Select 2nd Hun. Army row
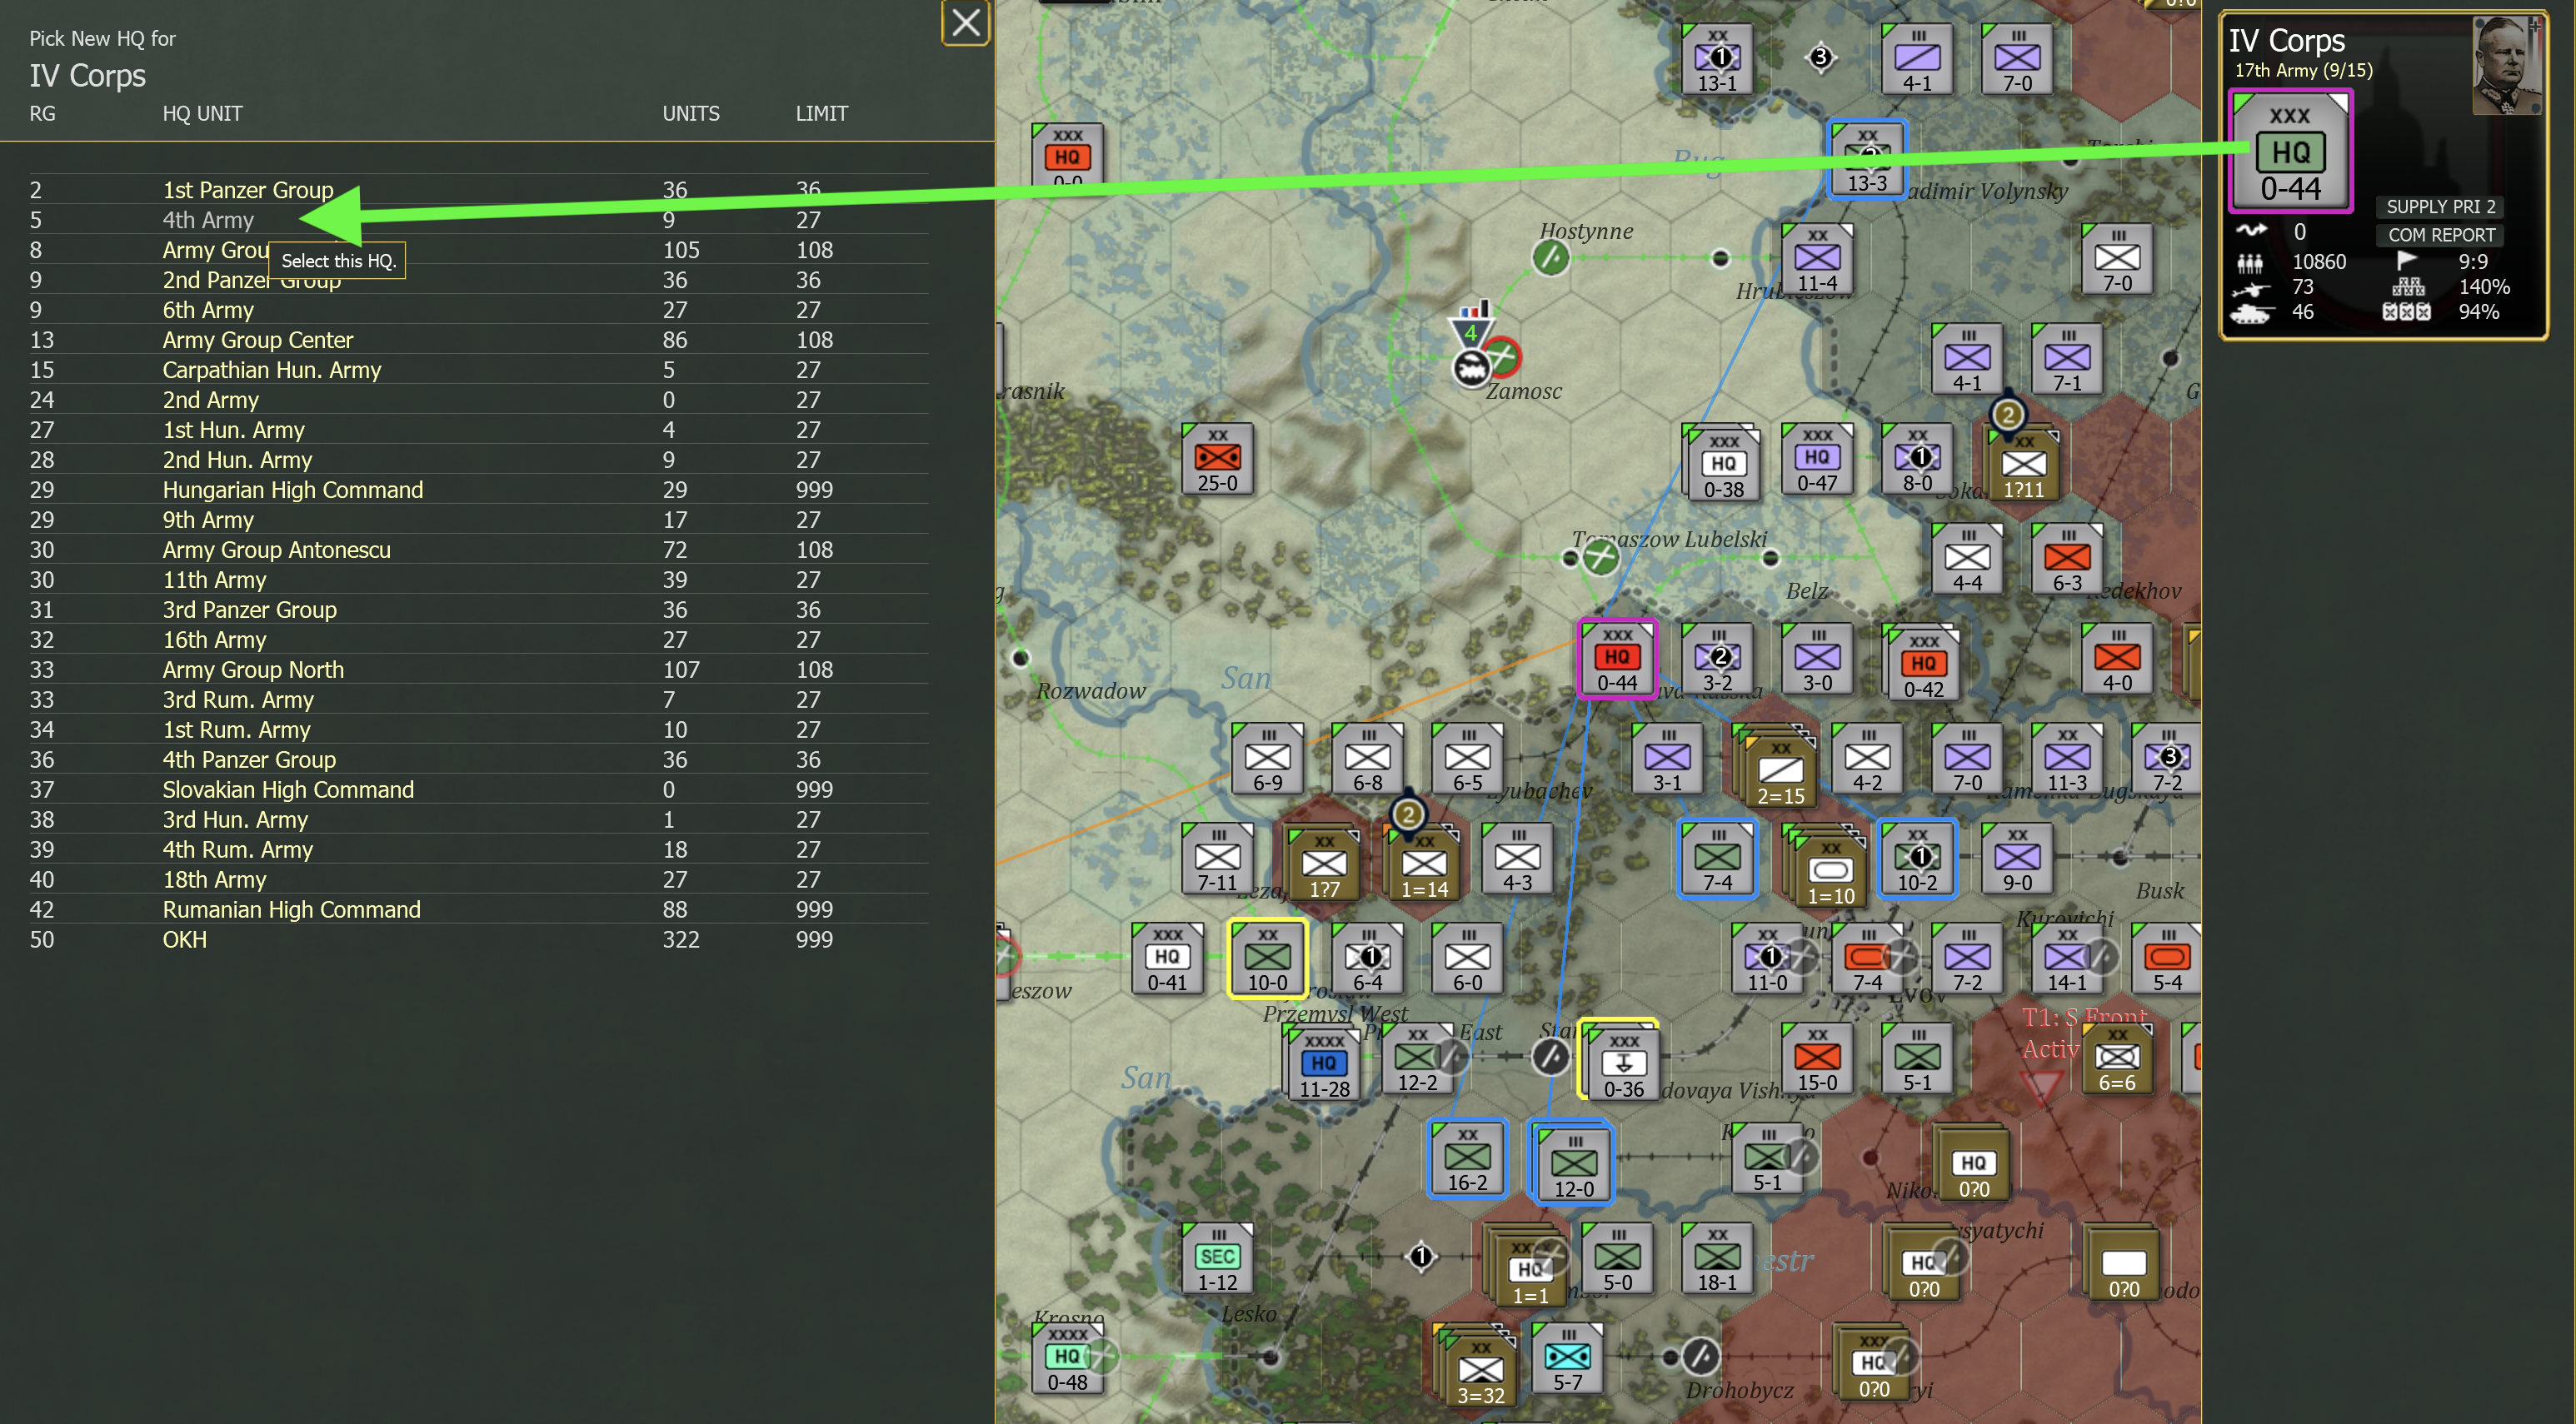This screenshot has width=2576, height=1424. (x=478, y=460)
